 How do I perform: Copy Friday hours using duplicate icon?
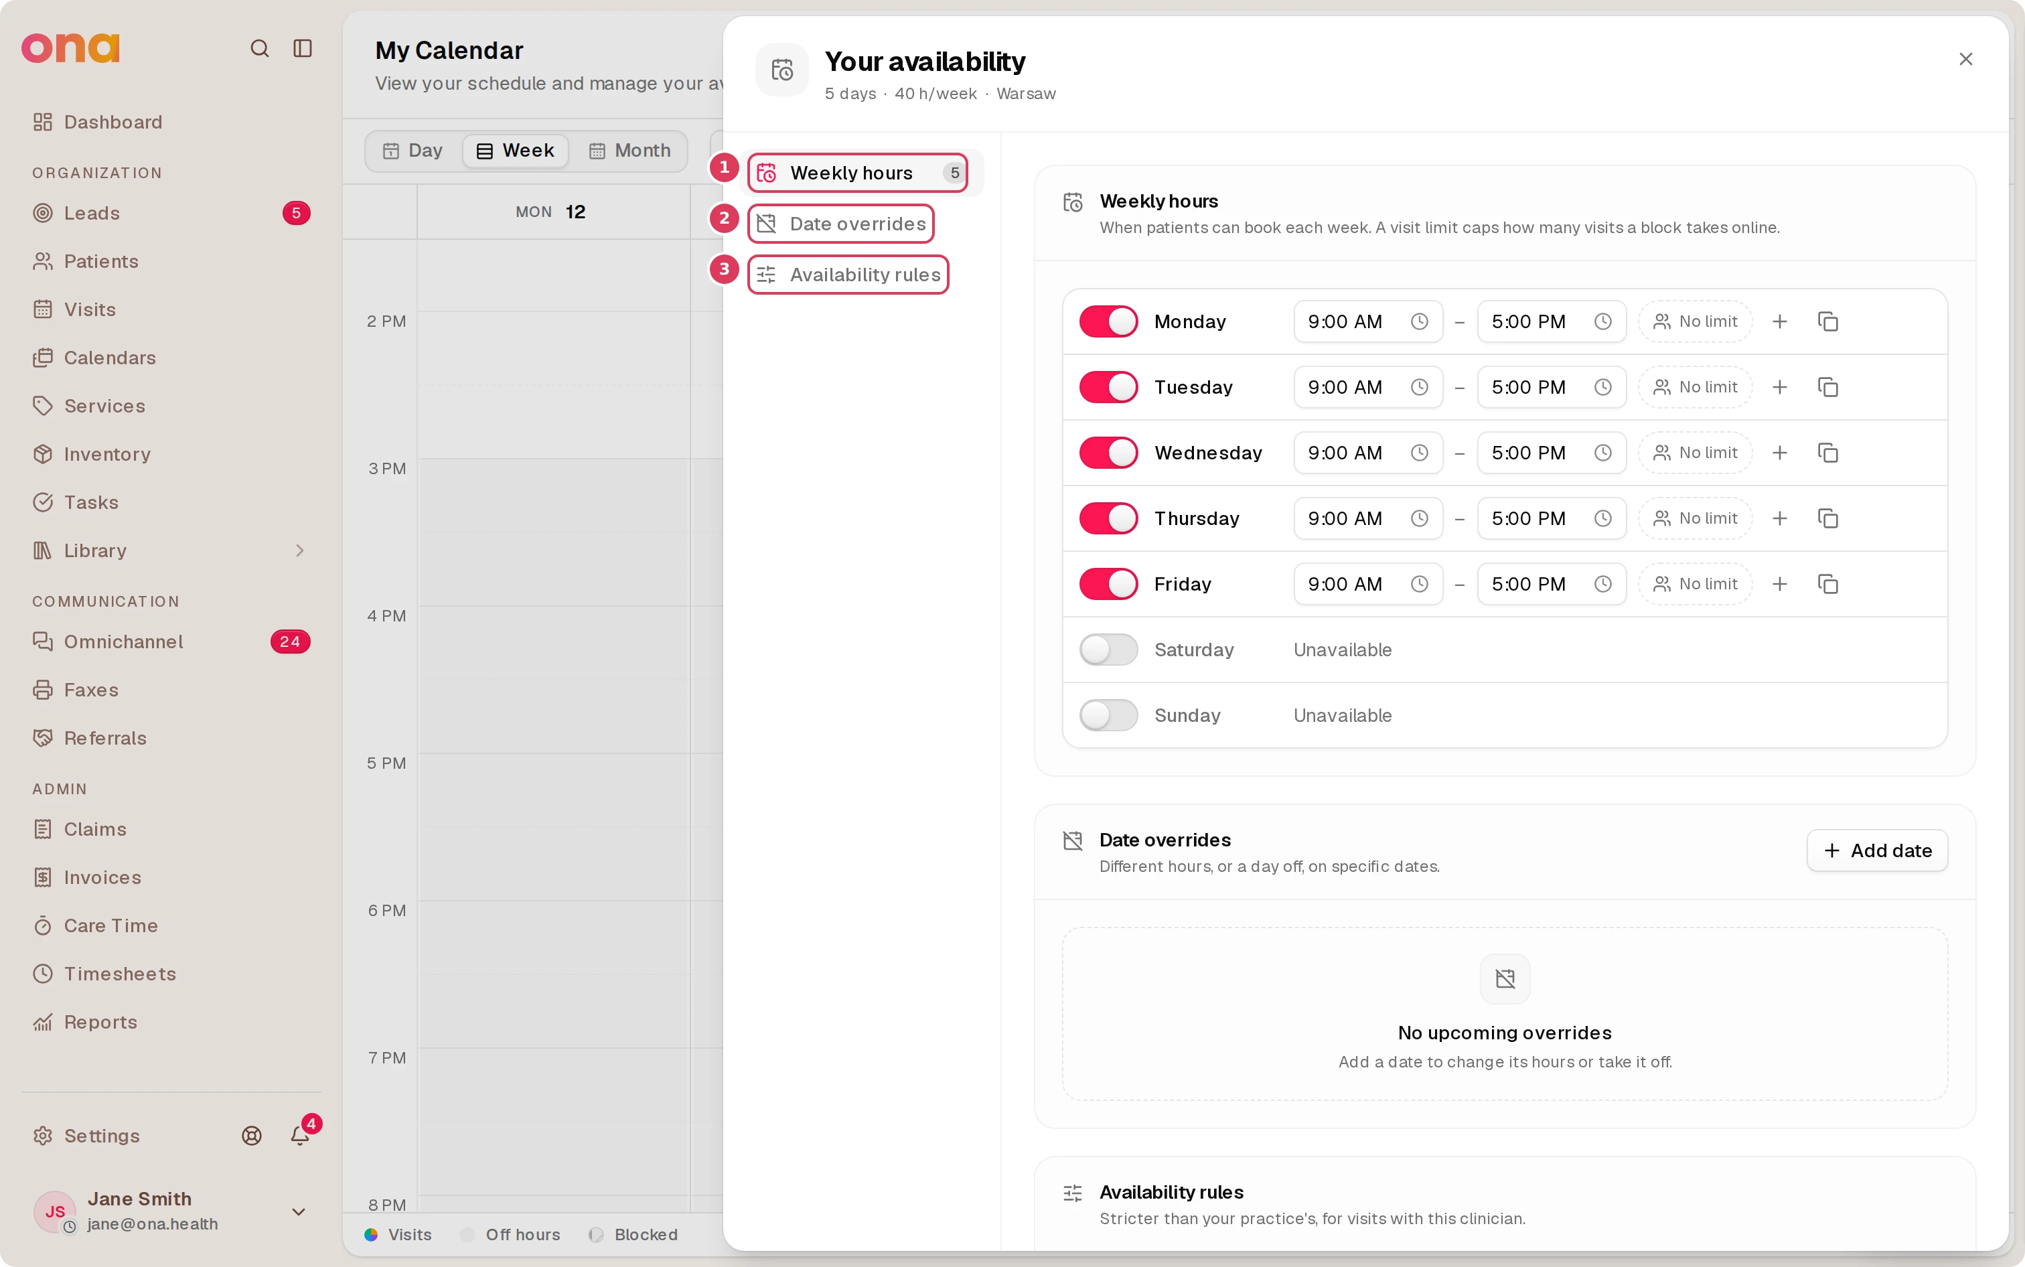pos(1827,584)
